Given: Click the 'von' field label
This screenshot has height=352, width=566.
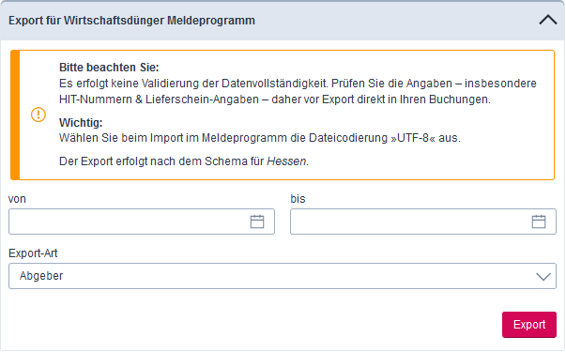Looking at the screenshot, I should 17,199.
